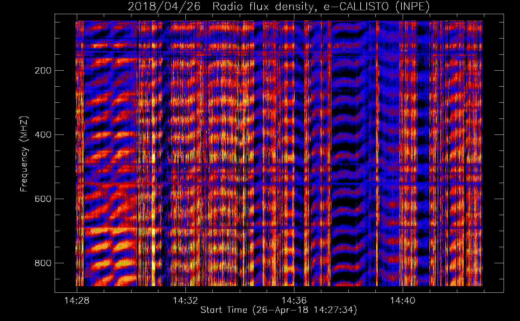Screen dimensions: 520x321
Task: Click the 'Frequency (MHZ)' axis label
Action: 24,154
